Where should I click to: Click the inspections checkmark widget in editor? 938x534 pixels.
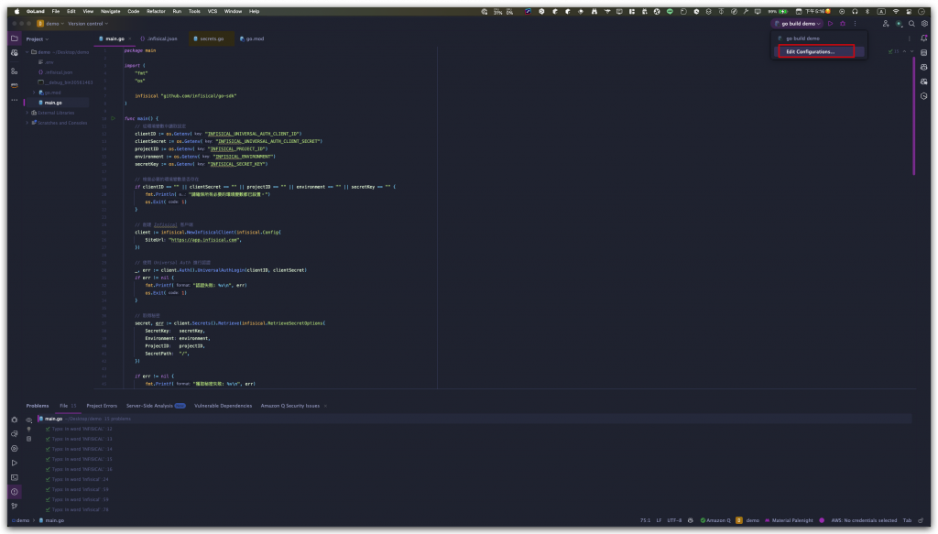[x=894, y=51]
